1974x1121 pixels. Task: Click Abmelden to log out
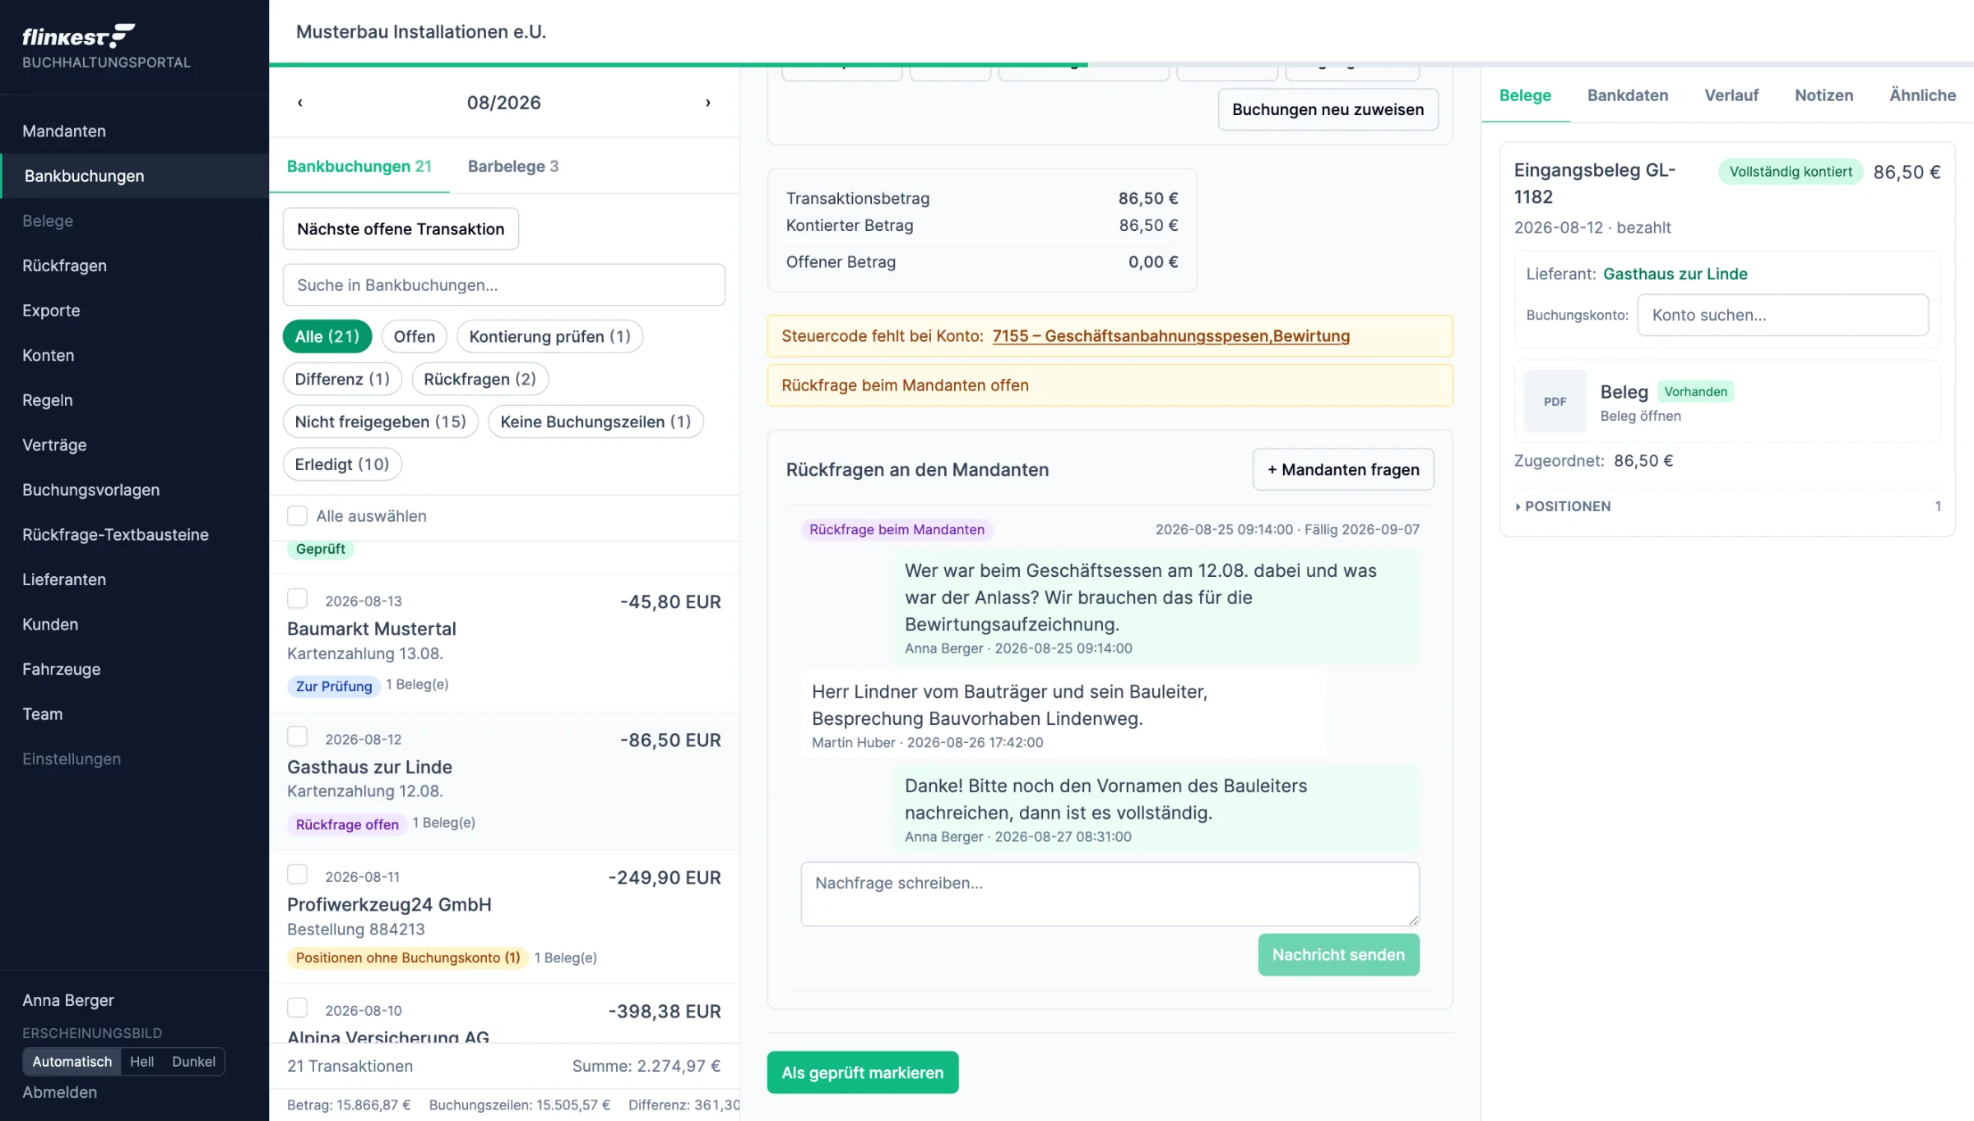[59, 1092]
